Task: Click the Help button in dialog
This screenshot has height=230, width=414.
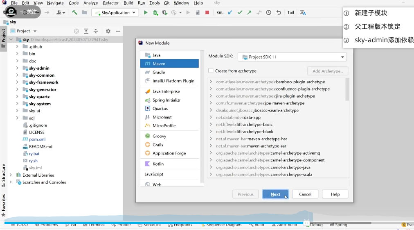Action: coord(335,194)
